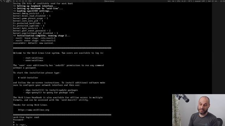Click the "# void-installer" command text
Image resolution: width=225 pixels, height=126 pixels.
coord(28,78)
